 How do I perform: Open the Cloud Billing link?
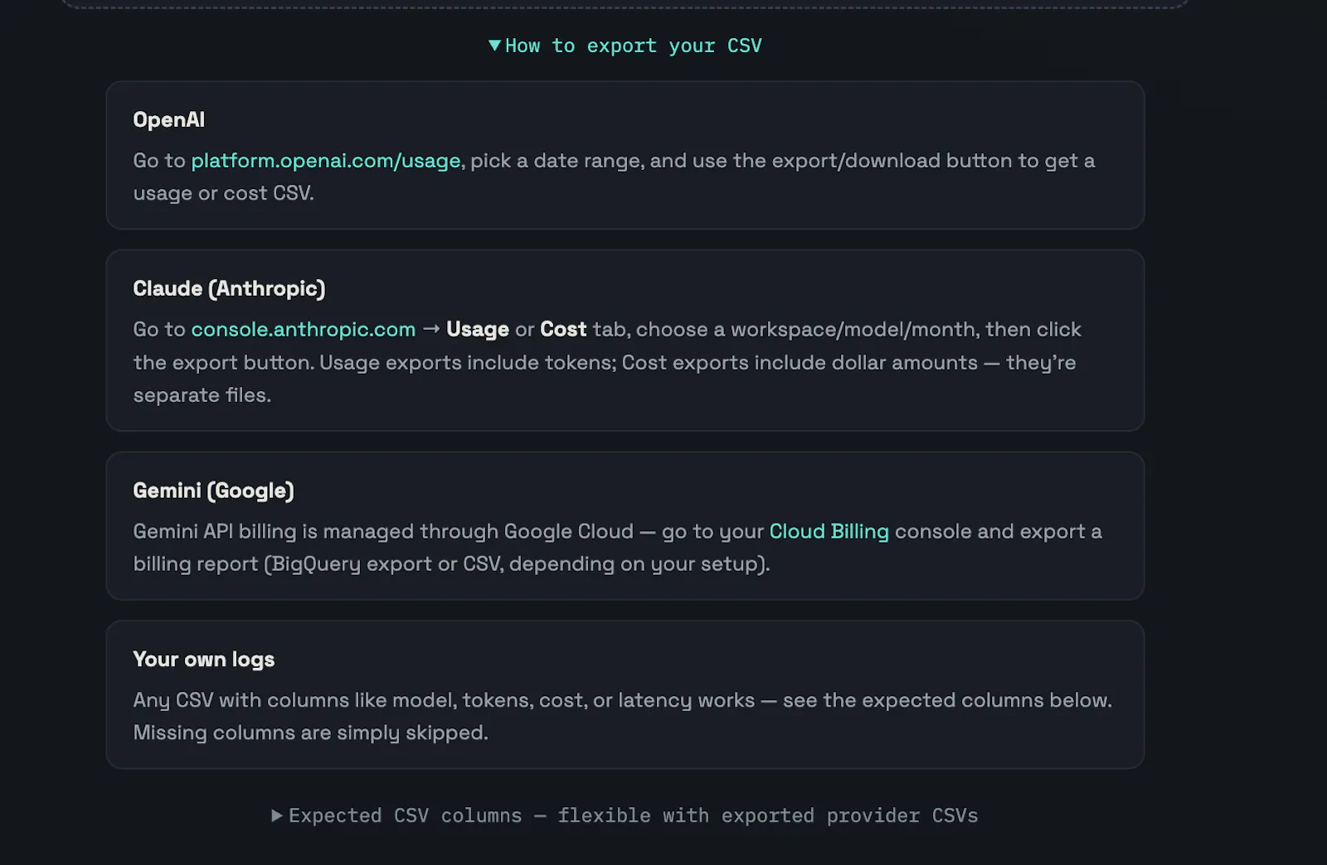pyautogui.click(x=829, y=531)
